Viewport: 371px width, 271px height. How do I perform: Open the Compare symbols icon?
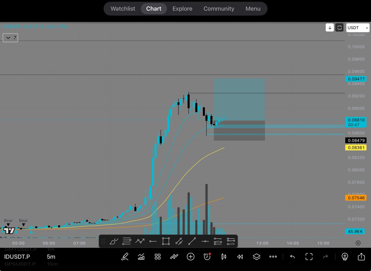click(174, 256)
